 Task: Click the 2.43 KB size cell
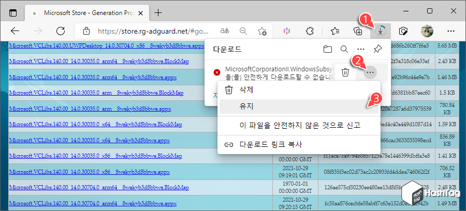tap(447, 62)
